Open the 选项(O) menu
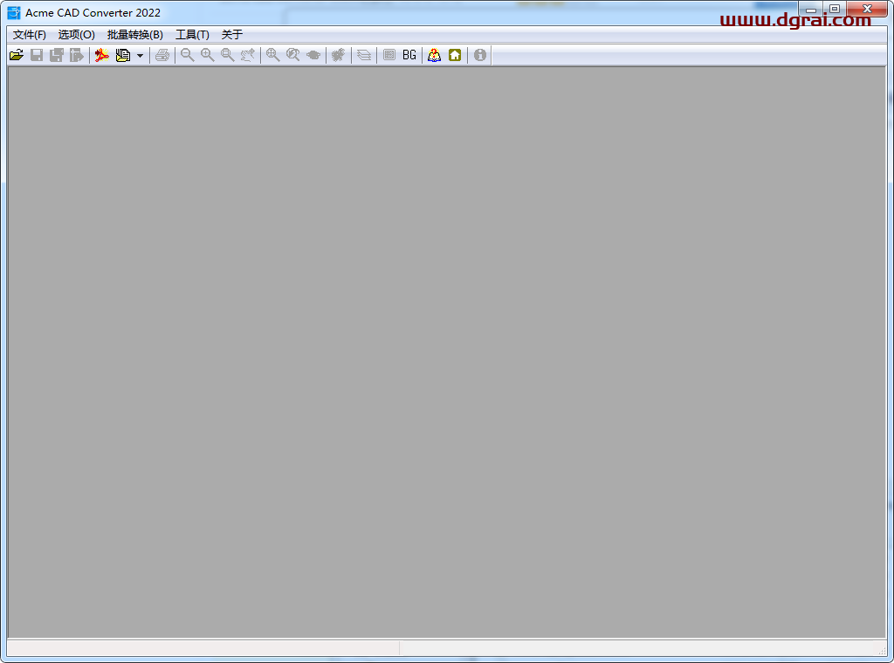894x663 pixels. point(77,34)
